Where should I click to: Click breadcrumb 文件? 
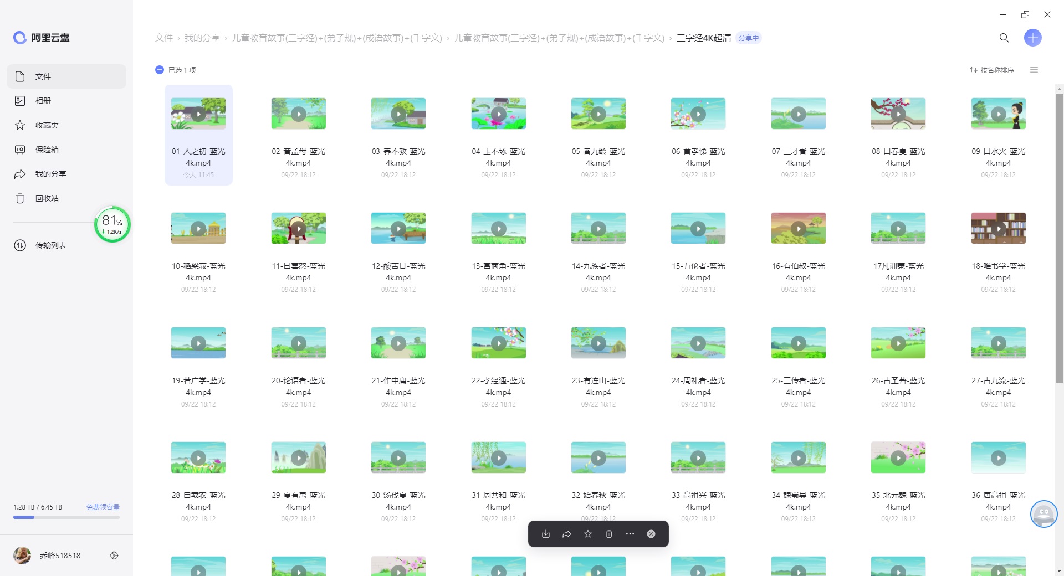(164, 38)
